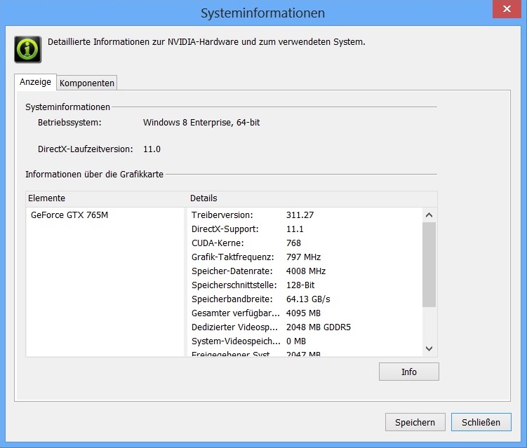Select the Dedizierter Videosp... 2048 MB GDDR5 row
The image size is (527, 448).
tap(305, 327)
